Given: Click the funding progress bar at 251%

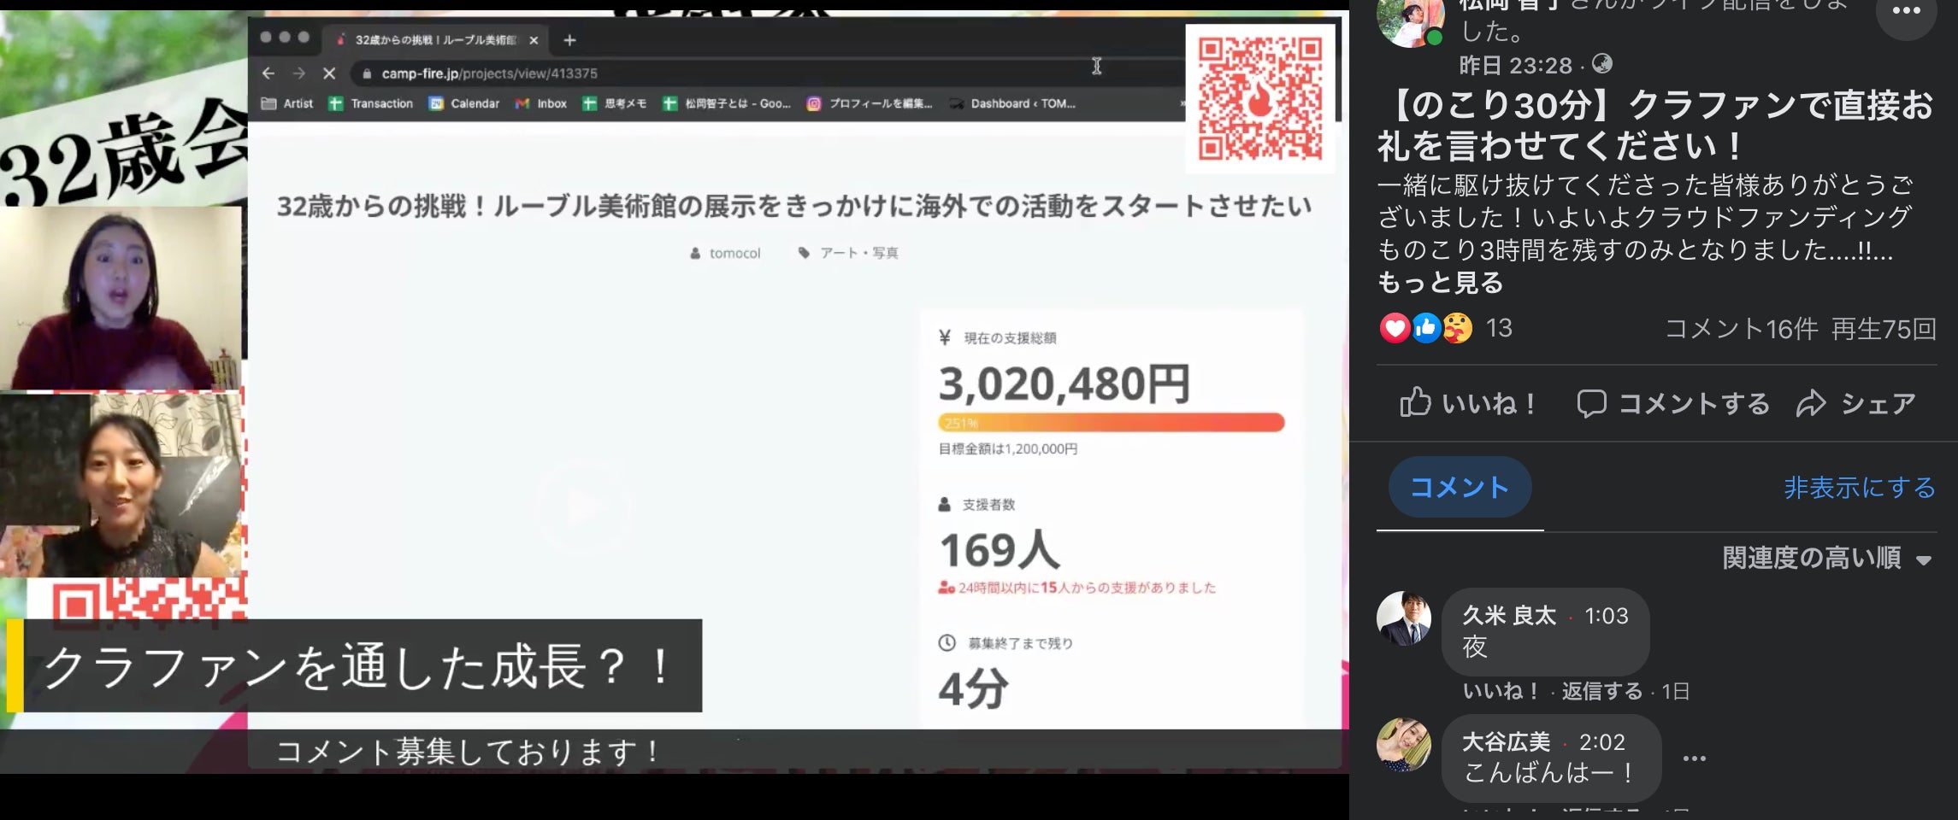Looking at the screenshot, I should click(x=1111, y=423).
